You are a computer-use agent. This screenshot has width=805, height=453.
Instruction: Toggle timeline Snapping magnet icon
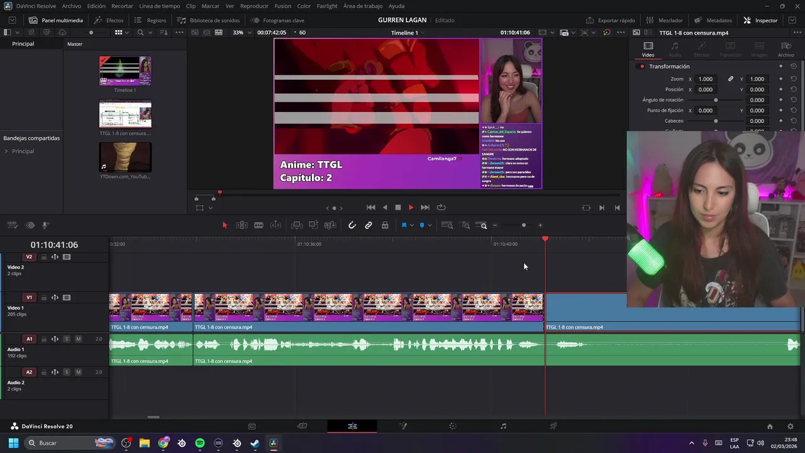click(x=352, y=225)
